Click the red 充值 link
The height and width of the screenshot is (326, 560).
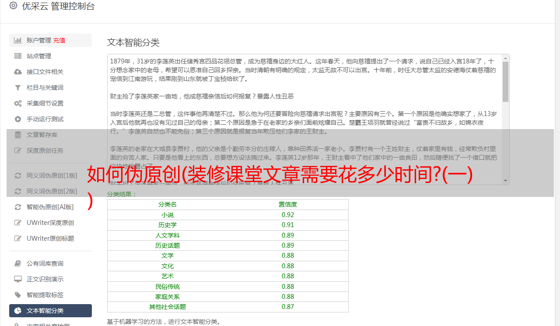59,40
